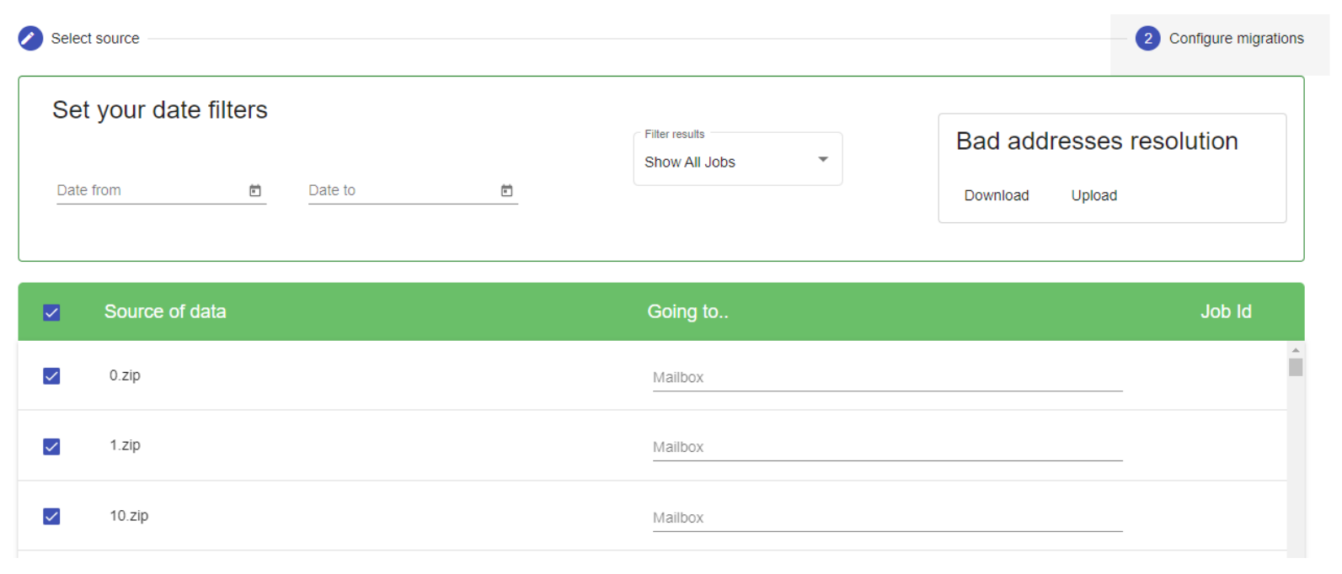Click Download under Bad addresses resolution
1342x574 pixels.
click(996, 195)
